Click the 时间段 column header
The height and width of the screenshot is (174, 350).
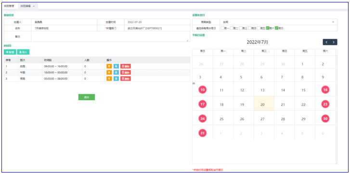63,60
